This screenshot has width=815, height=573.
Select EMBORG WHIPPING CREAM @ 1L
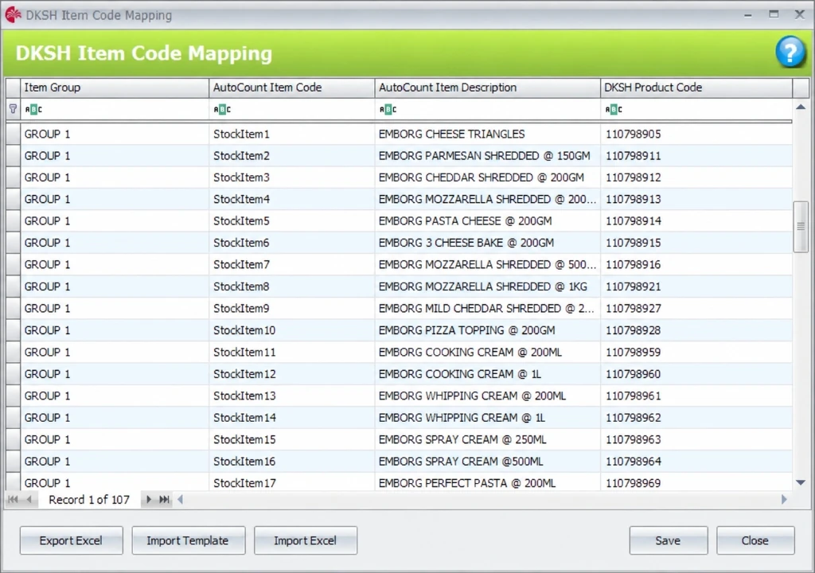tap(488, 418)
